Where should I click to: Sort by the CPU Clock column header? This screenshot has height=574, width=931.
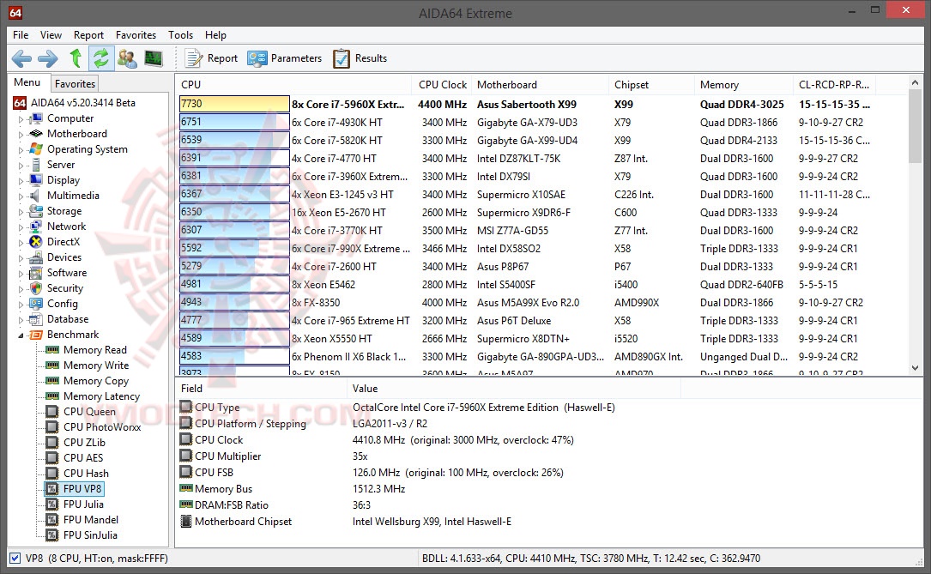(443, 84)
